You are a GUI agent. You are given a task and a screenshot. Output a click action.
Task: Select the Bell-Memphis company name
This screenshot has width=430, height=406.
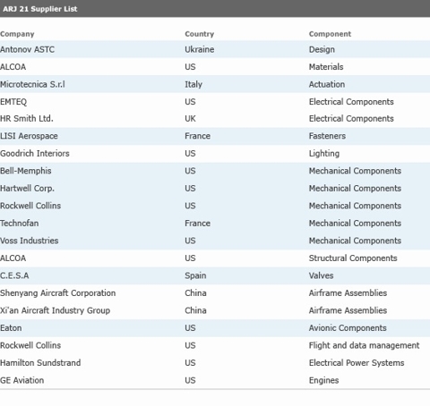[x=26, y=171]
